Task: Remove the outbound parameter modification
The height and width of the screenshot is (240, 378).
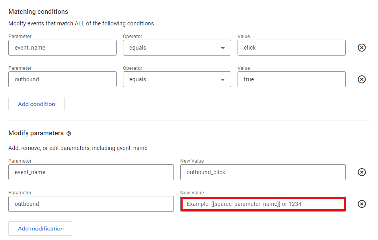Action: 361,204
